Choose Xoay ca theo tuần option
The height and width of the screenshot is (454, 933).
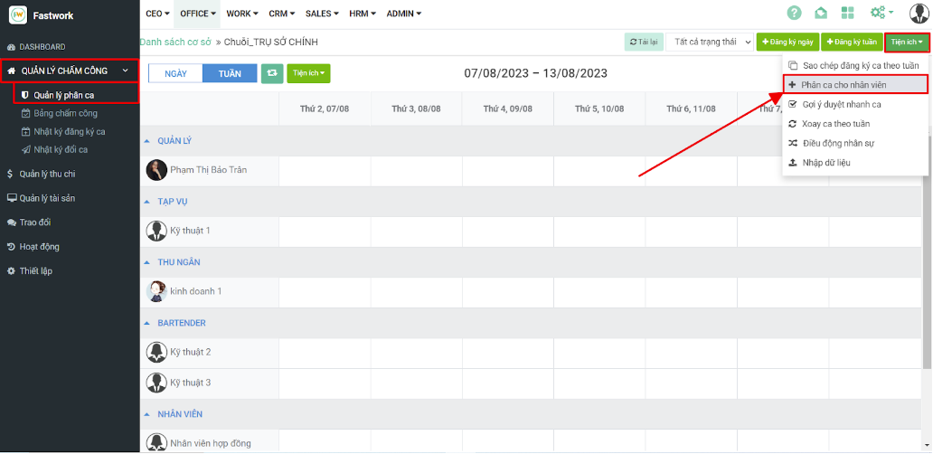835,124
